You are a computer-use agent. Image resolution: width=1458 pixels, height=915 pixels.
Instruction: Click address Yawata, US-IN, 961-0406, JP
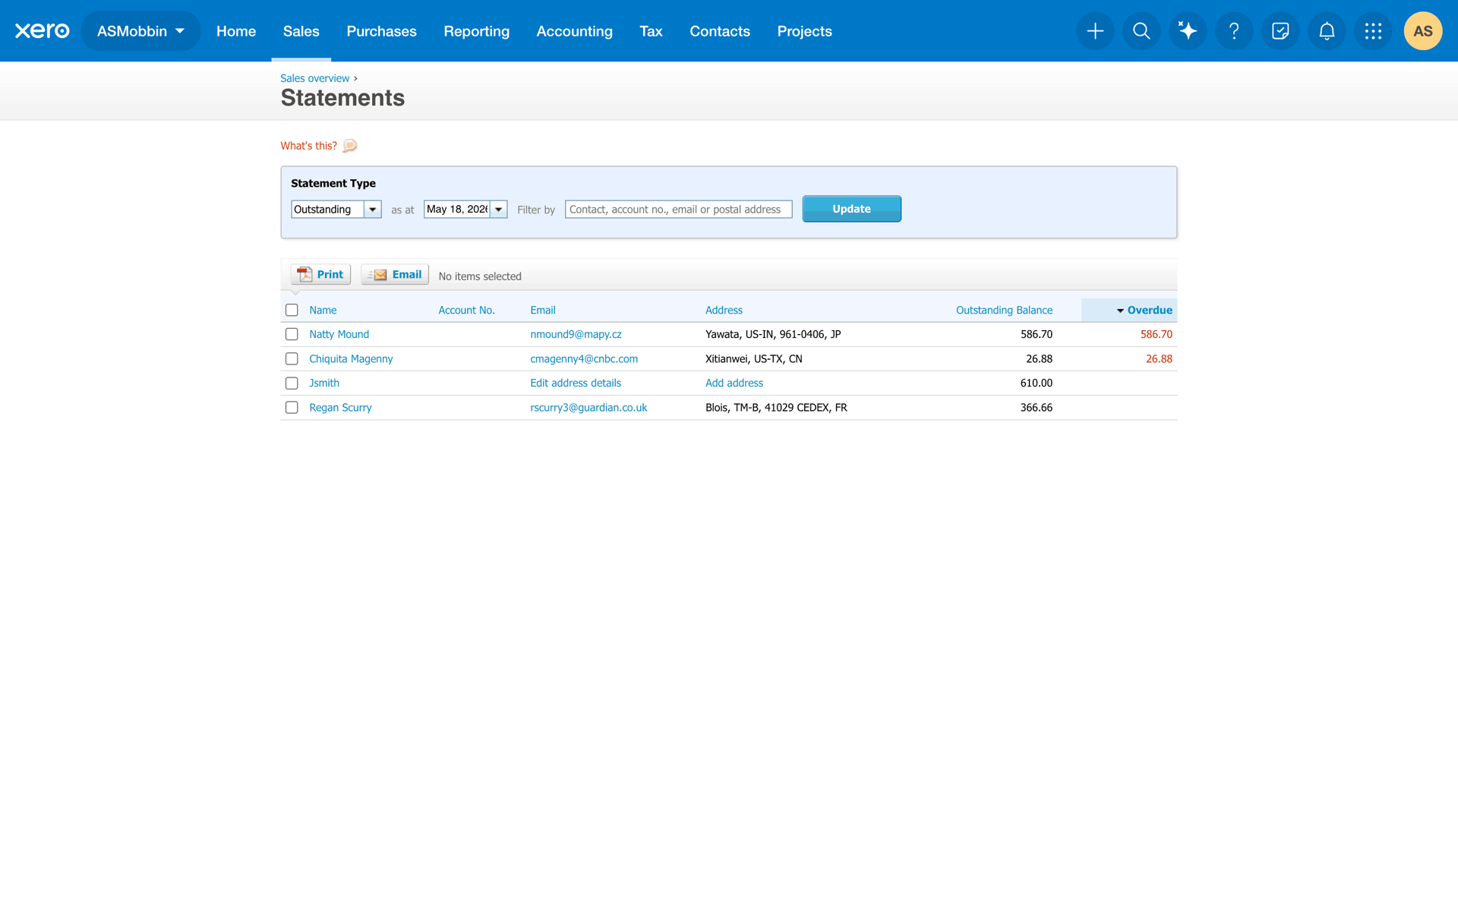773,334
